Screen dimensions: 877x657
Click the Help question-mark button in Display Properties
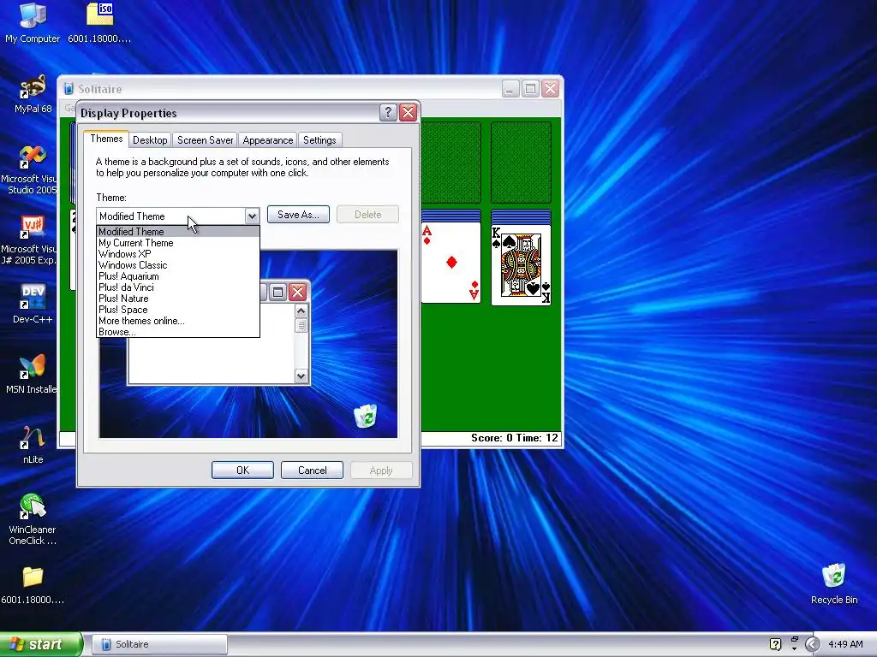tap(388, 113)
